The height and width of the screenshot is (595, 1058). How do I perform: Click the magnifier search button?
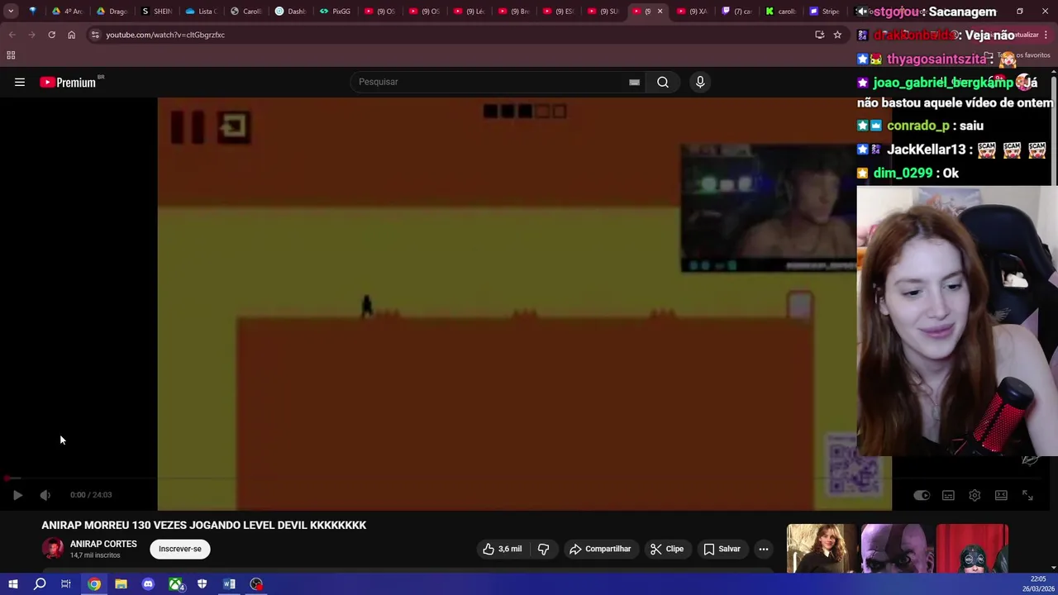click(663, 82)
